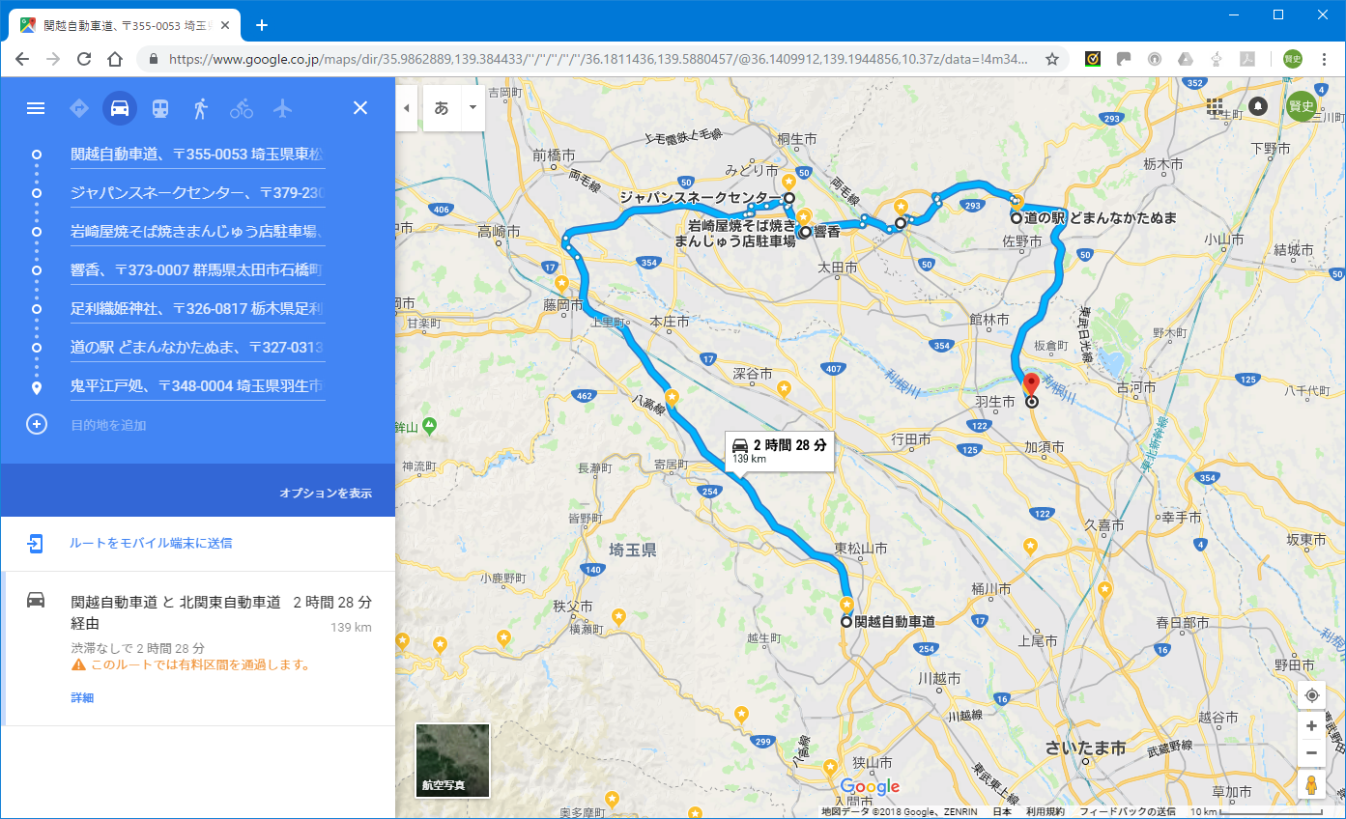Viewport: 1346px width, 819px height.
Task: Collapse the side panel with arrow
Action: 407,108
